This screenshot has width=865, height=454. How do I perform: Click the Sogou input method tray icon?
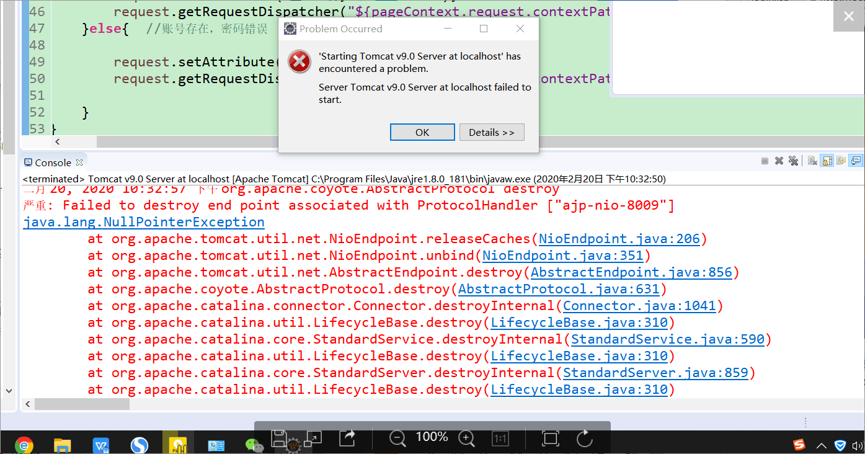800,445
